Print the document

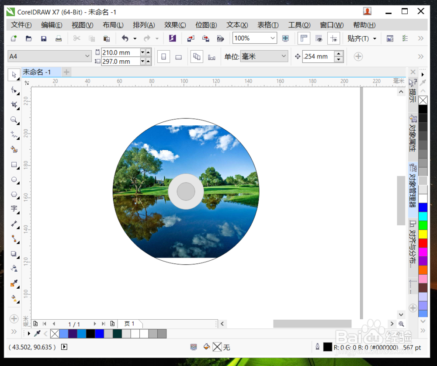tap(59, 38)
